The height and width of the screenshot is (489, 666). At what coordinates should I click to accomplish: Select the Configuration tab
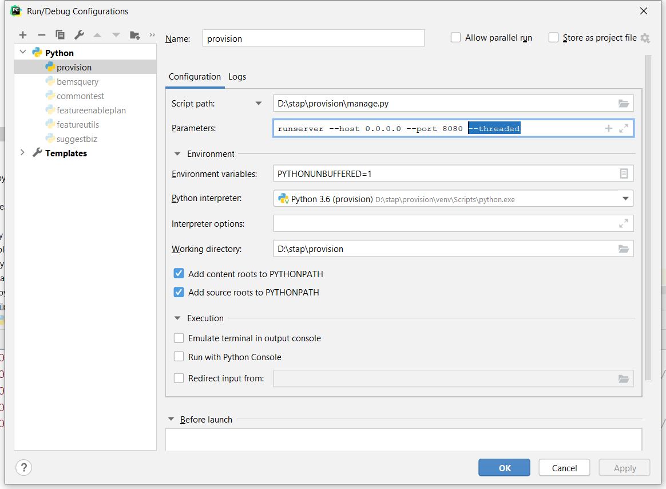tap(195, 77)
